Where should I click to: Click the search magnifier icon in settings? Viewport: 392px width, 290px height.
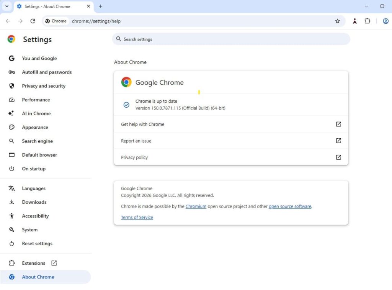pyautogui.click(x=119, y=39)
